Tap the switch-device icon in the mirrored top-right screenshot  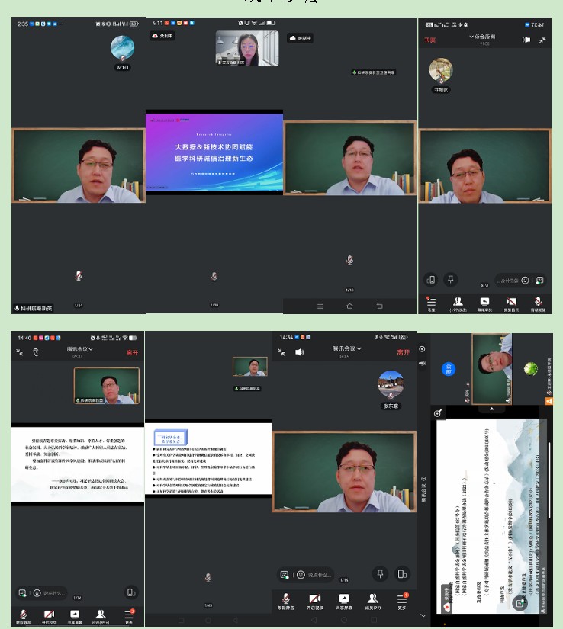(x=431, y=280)
